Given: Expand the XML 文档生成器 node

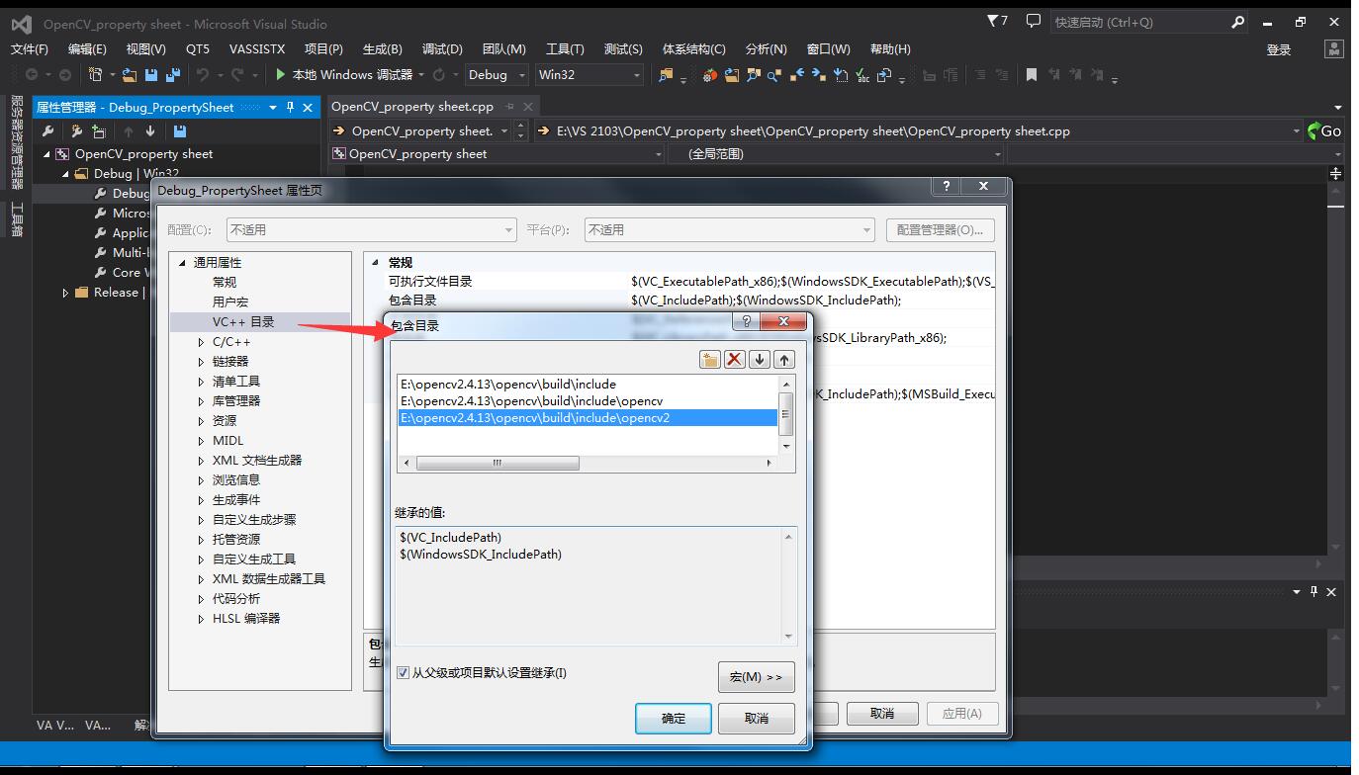Looking at the screenshot, I should coord(201,461).
